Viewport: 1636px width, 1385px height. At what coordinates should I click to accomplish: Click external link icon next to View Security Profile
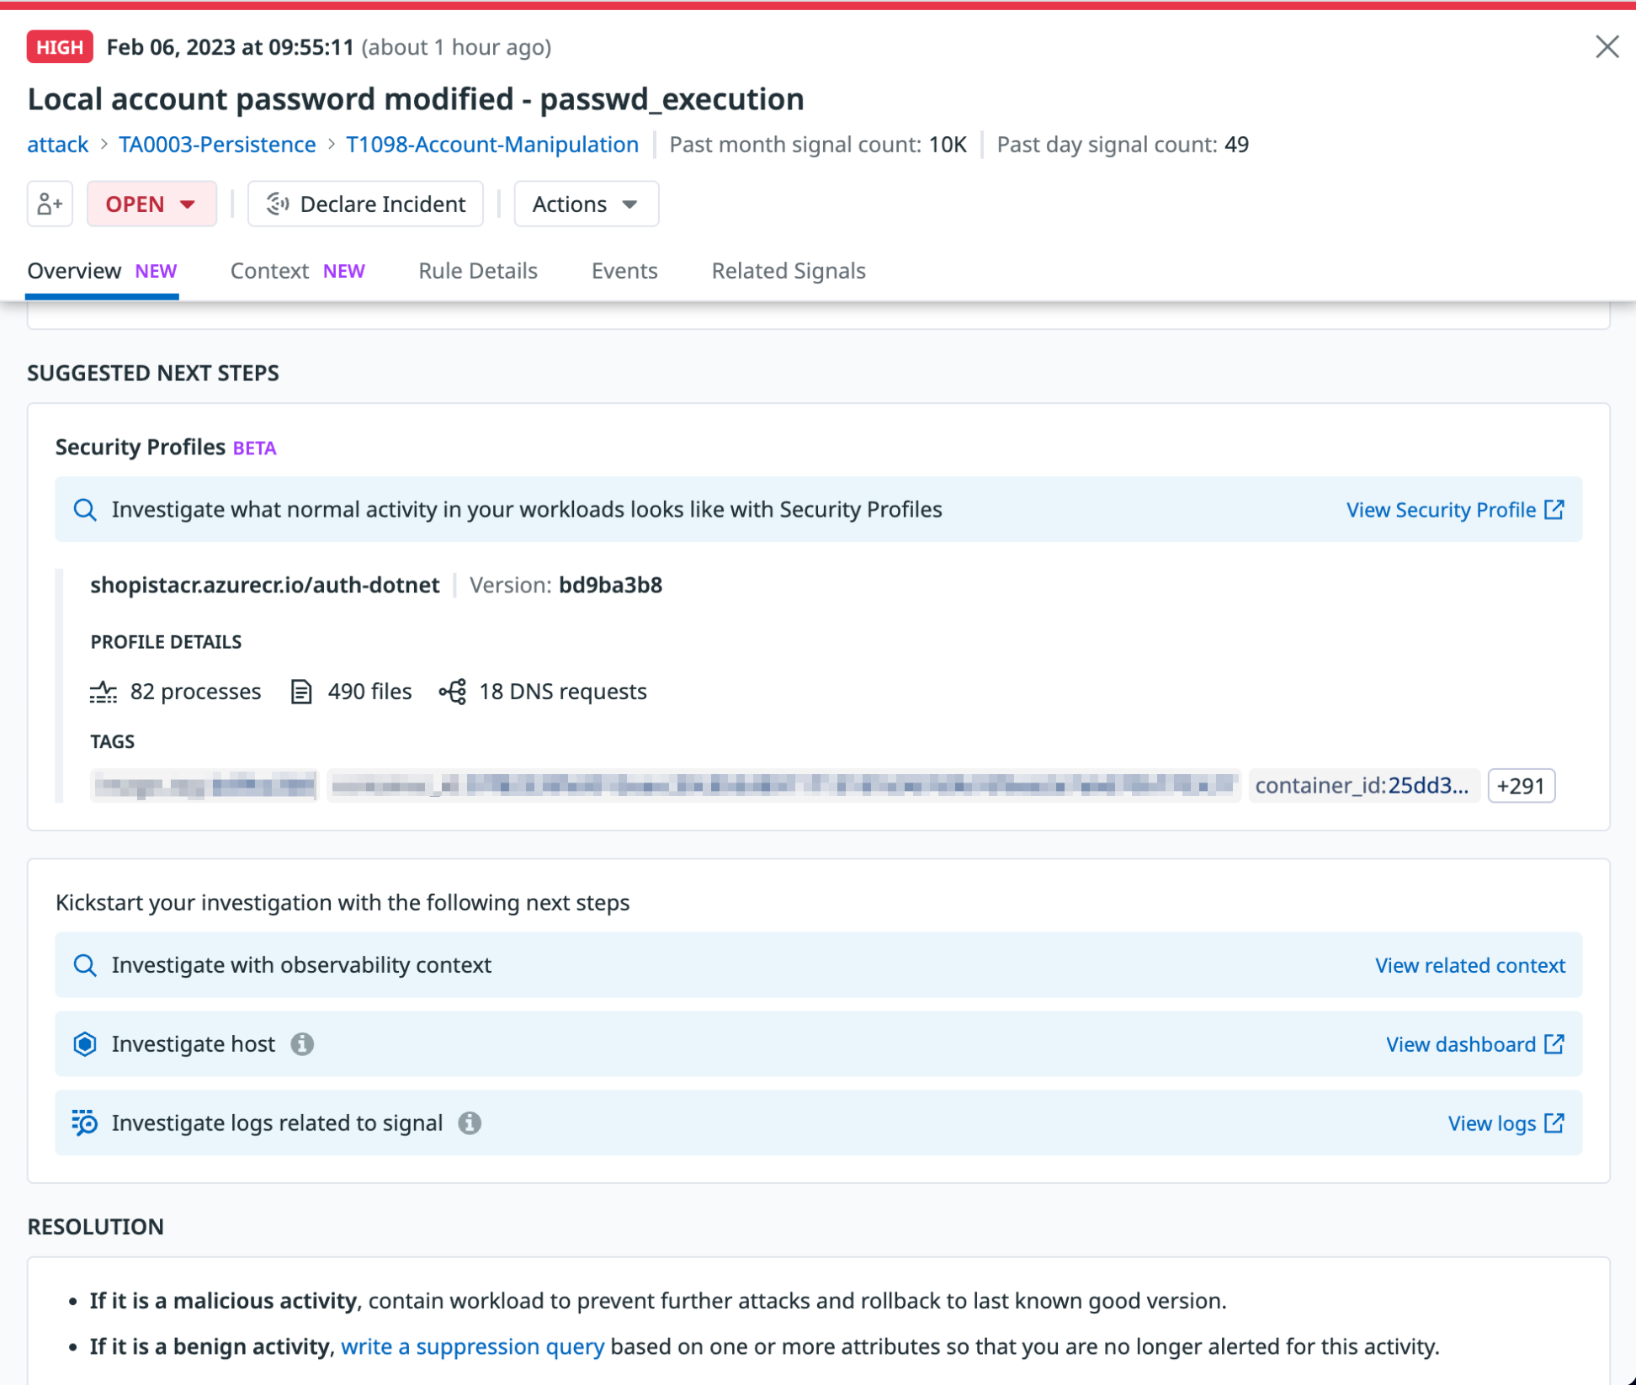click(x=1554, y=509)
